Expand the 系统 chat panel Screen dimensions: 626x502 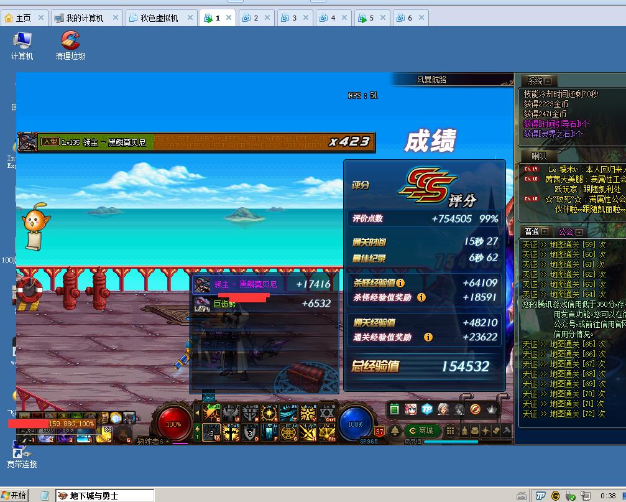tap(548, 81)
